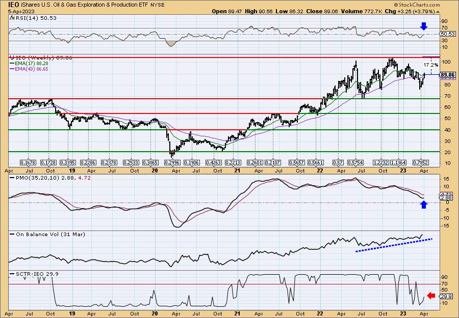This screenshot has height=318, width=459.
Task: Click the 50.53 RSI axis tag
Action: click(448, 34)
